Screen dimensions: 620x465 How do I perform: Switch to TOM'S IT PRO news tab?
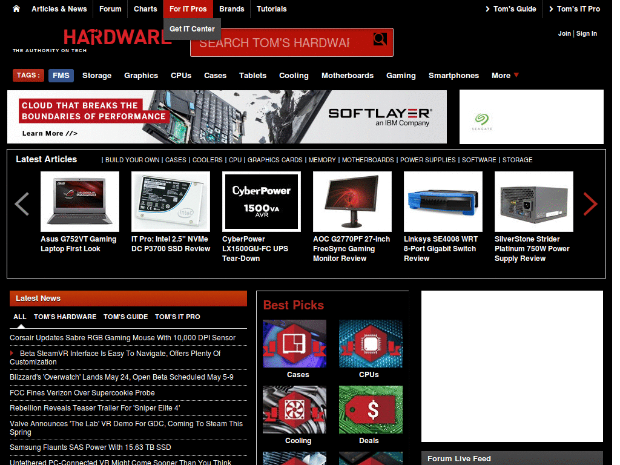[x=177, y=317]
